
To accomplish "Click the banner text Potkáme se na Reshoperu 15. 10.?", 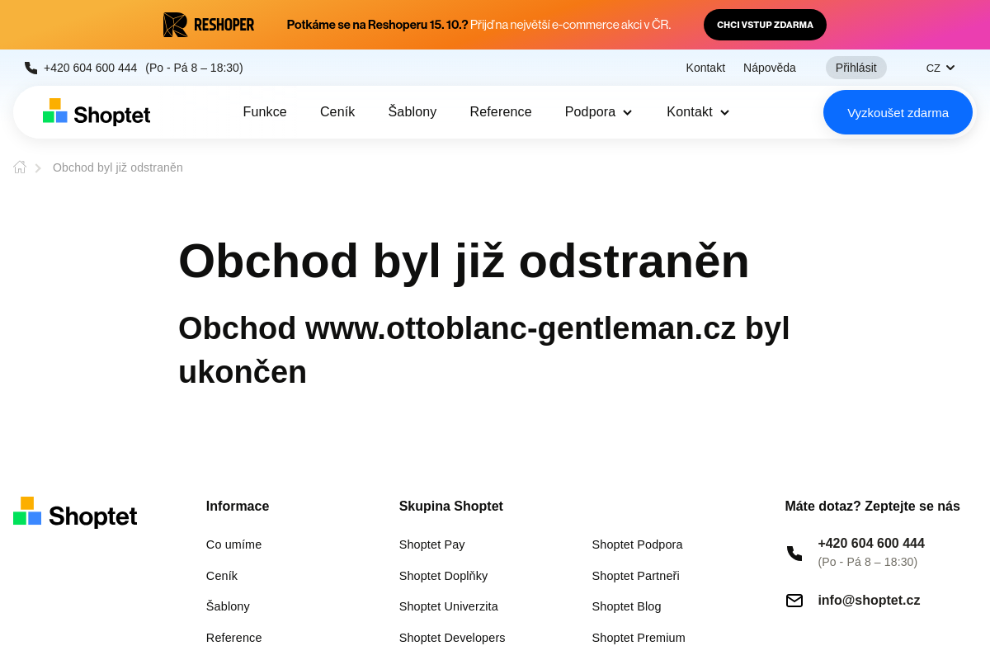I will [x=377, y=25].
